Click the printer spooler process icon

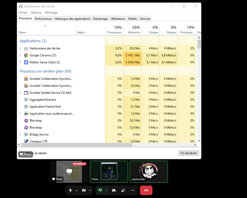(26, 113)
